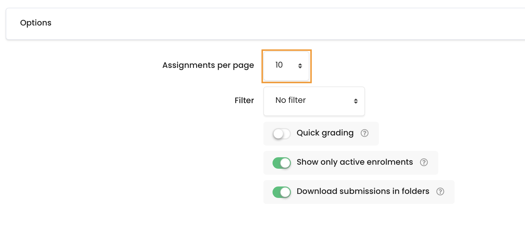Click help icon next to Download submissions in folders
The image size is (525, 228).
coord(440,192)
